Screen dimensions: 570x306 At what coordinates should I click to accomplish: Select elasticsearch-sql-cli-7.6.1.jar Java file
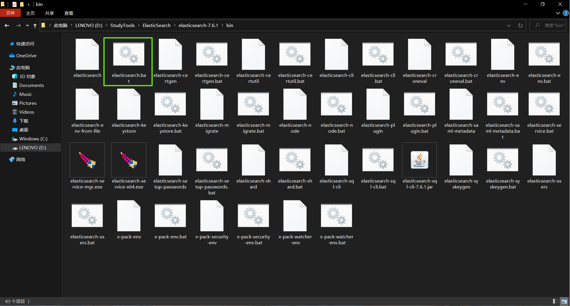tap(420, 167)
